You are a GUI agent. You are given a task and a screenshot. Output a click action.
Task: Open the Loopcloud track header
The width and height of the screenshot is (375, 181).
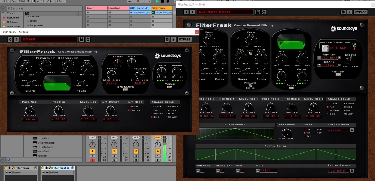click(118, 8)
